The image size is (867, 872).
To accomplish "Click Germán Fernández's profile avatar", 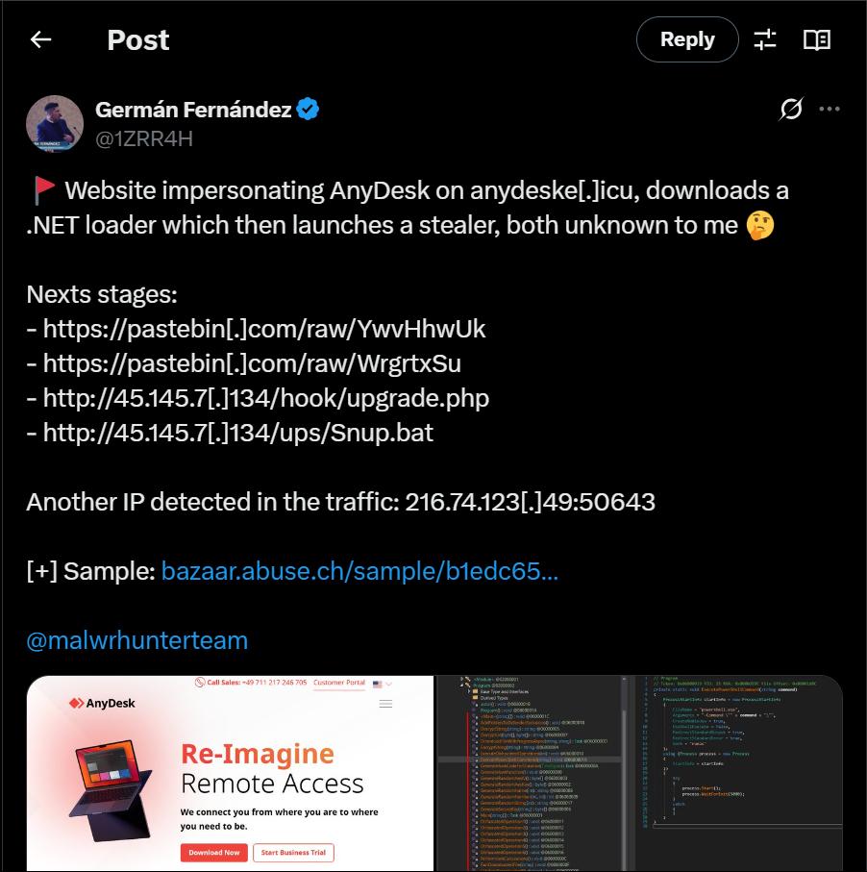I will click(x=54, y=123).
